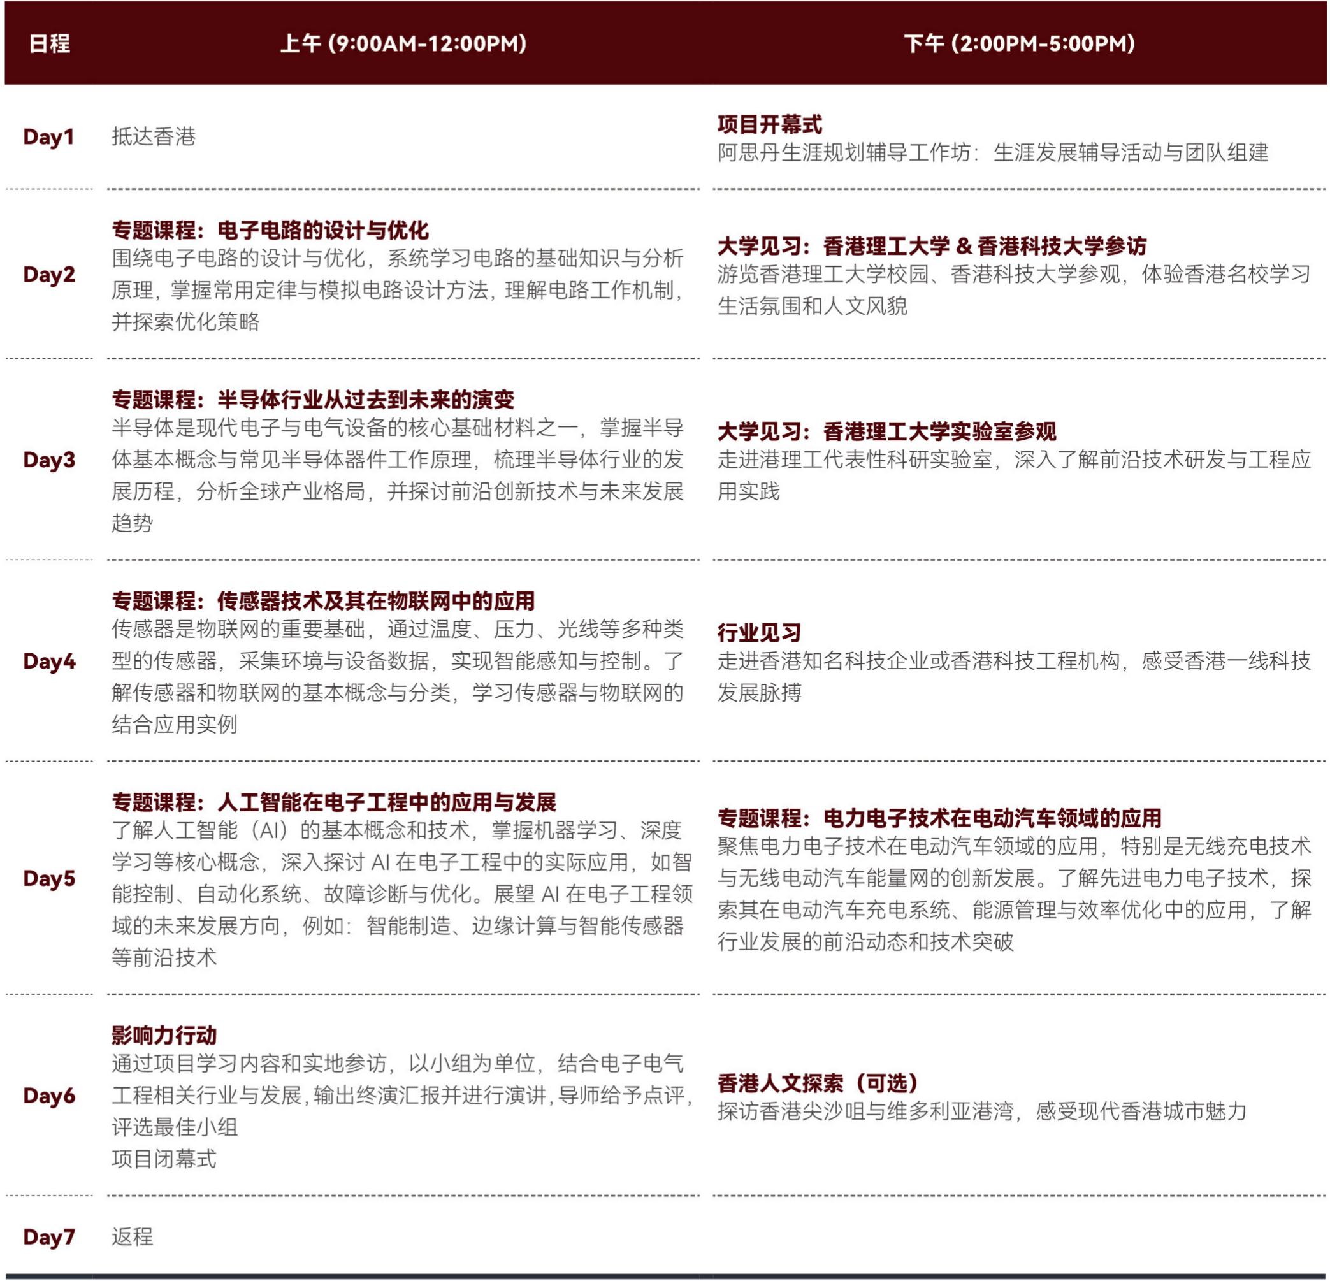Click heading 专题课程：传感器技术及其在物联网中的应用
The image size is (1330, 1281).
tap(323, 601)
